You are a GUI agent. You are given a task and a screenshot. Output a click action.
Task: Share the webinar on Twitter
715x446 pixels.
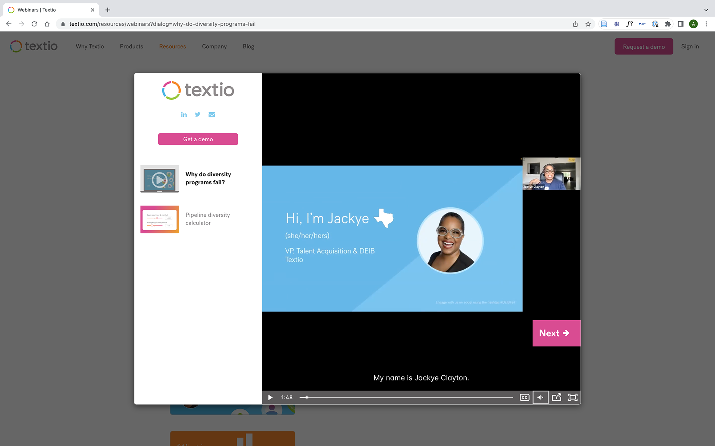[198, 114]
